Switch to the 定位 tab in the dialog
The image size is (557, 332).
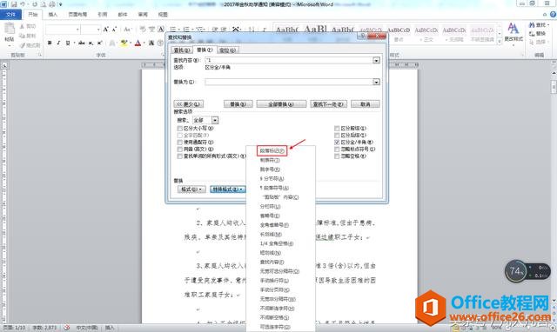(x=227, y=50)
